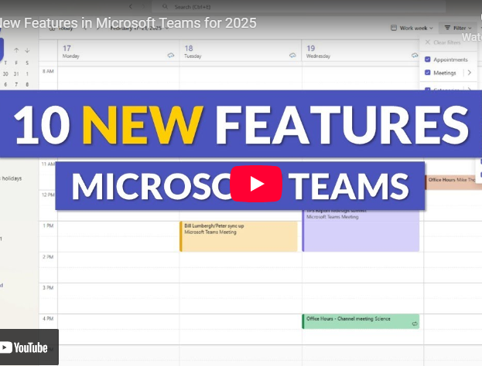This screenshot has width=482, height=366.
Task: Click the funnel icon on the Filter button
Action: coord(447,28)
